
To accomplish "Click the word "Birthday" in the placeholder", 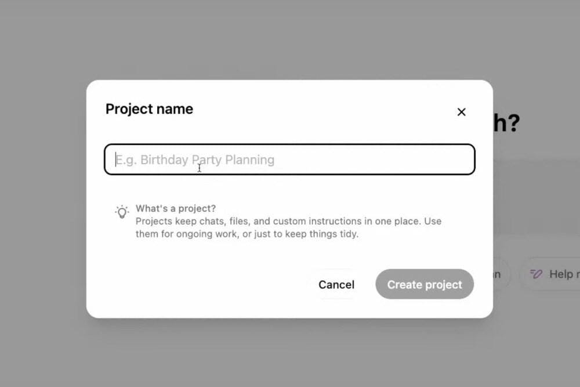I will [164, 160].
